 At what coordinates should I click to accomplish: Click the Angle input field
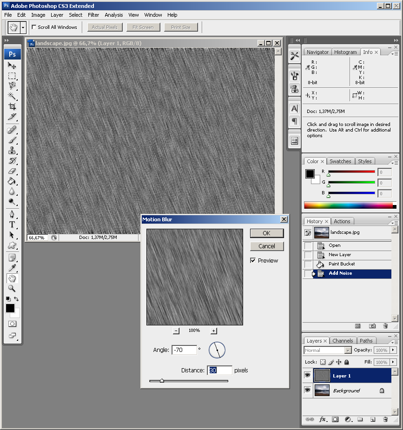pos(184,350)
